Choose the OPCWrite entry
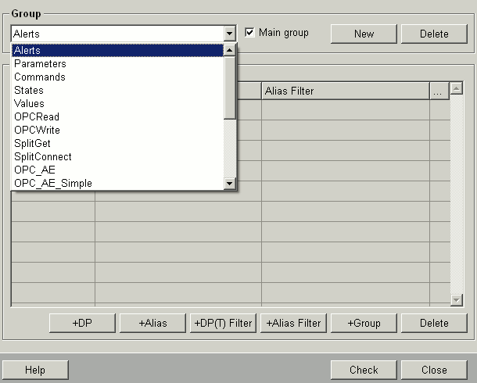477x383 pixels. point(37,131)
